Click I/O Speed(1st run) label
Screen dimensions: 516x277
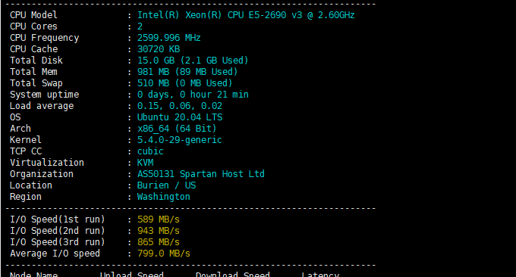pos(57,219)
